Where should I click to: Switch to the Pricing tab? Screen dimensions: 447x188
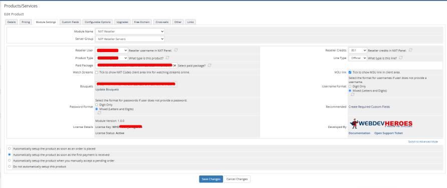[x=26, y=22]
